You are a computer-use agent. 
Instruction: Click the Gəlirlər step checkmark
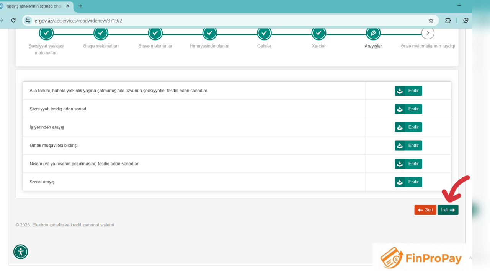coord(264,33)
